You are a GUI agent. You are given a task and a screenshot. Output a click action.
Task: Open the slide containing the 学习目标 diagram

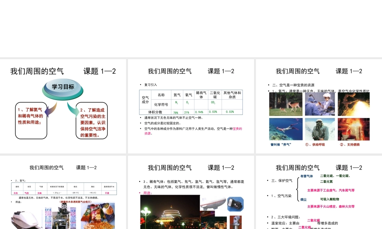[63, 106]
